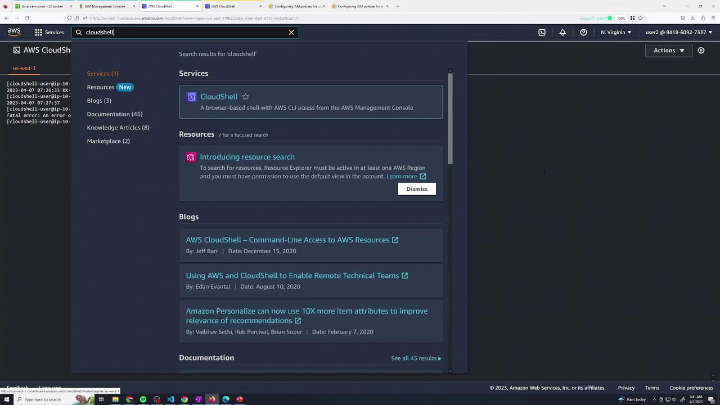Viewport: 720px width, 405px height.
Task: Favorite CloudShell with the star icon
Action: [x=245, y=97]
